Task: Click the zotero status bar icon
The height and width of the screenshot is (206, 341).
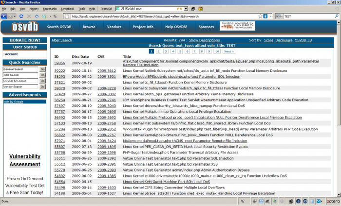Action: click(x=333, y=201)
